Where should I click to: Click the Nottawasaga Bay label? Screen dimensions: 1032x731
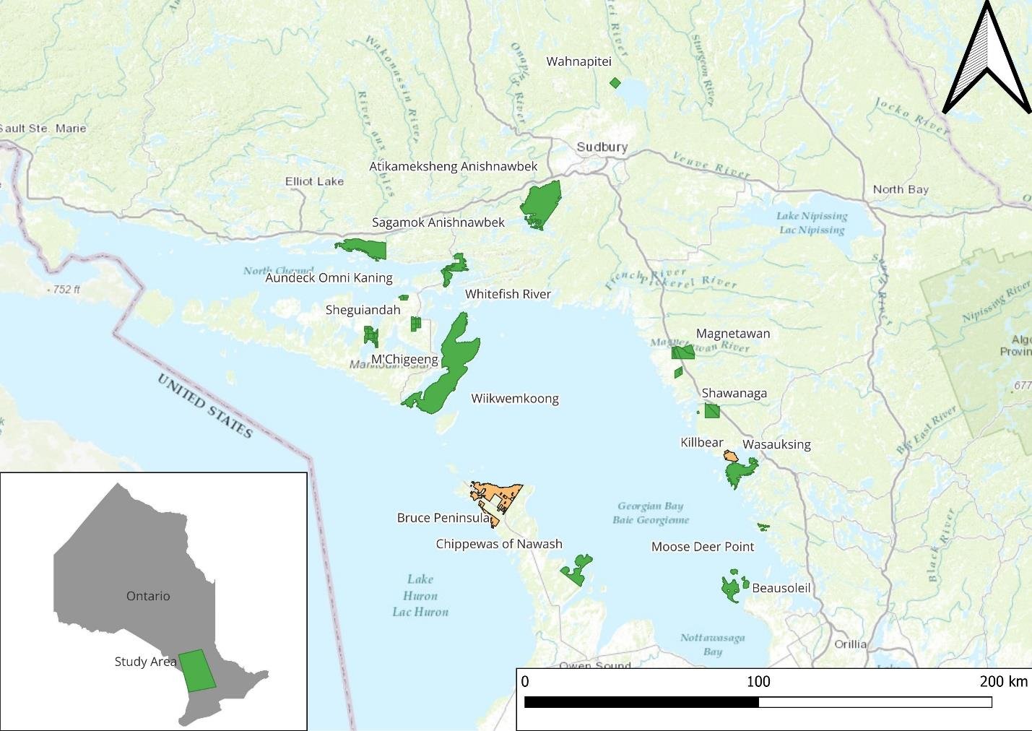(713, 644)
